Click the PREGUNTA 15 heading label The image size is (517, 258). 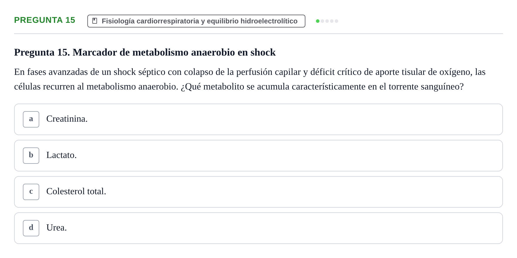coord(45,20)
